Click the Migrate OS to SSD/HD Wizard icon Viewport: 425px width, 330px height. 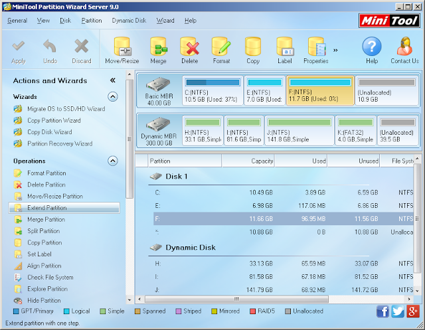18,109
